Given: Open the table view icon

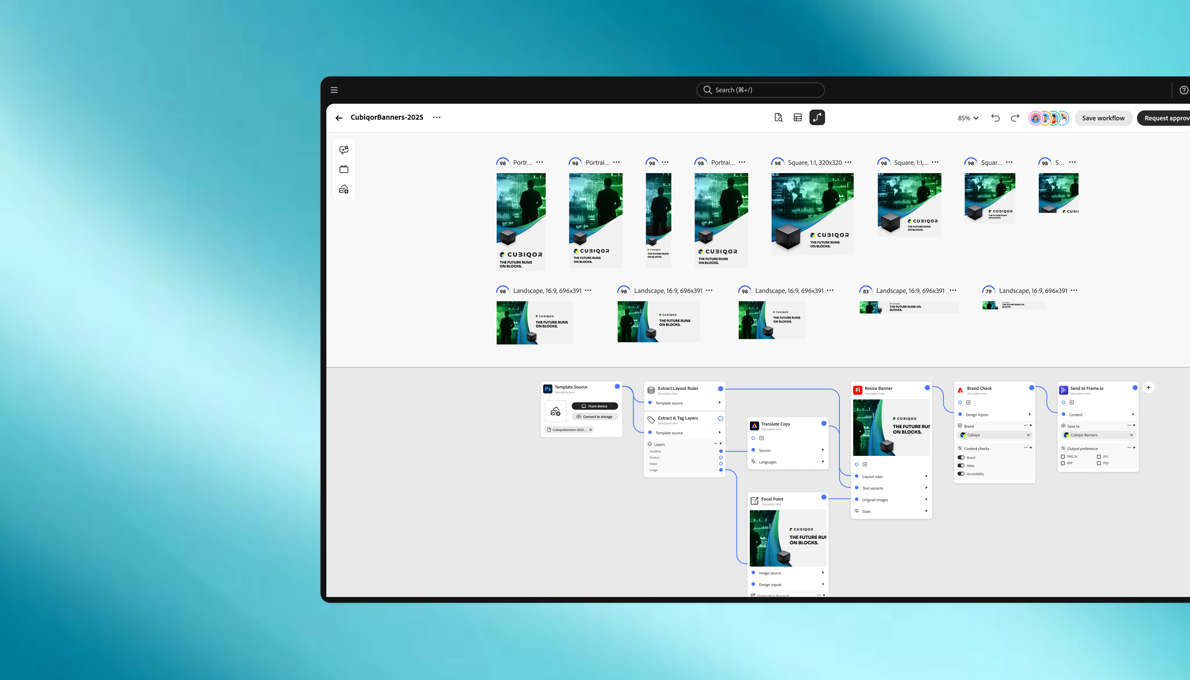Looking at the screenshot, I should (x=798, y=118).
